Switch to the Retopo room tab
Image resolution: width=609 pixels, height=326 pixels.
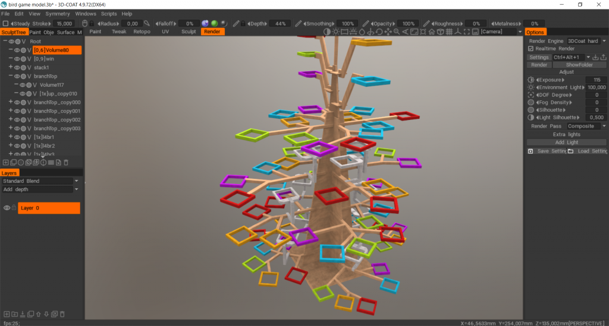pyautogui.click(x=142, y=32)
